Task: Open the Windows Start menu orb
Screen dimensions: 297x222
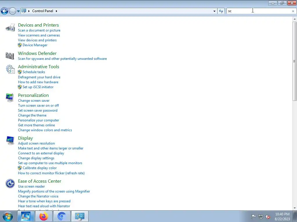Action: 8,216
